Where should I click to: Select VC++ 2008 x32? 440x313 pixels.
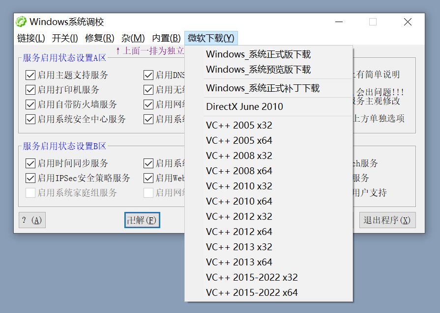tap(268, 156)
